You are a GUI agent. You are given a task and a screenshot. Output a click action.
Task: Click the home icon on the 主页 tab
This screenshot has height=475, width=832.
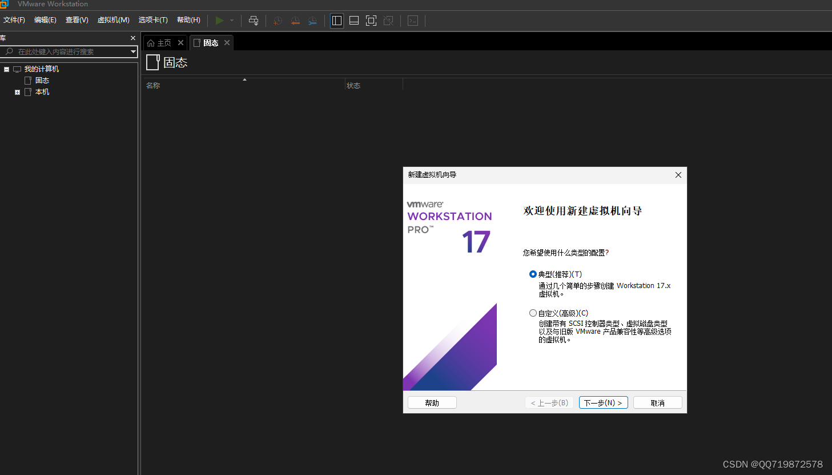click(151, 43)
